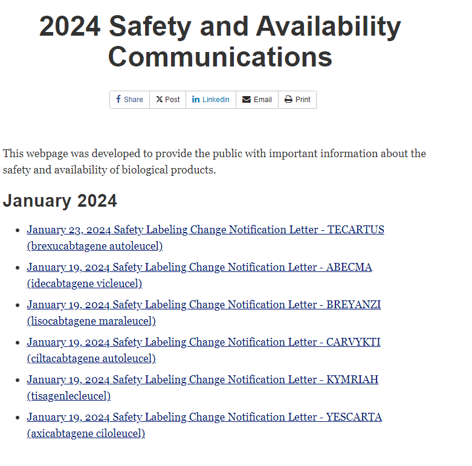Open the ABECMA notification letter link
This screenshot has width=472, height=466.
(199, 267)
